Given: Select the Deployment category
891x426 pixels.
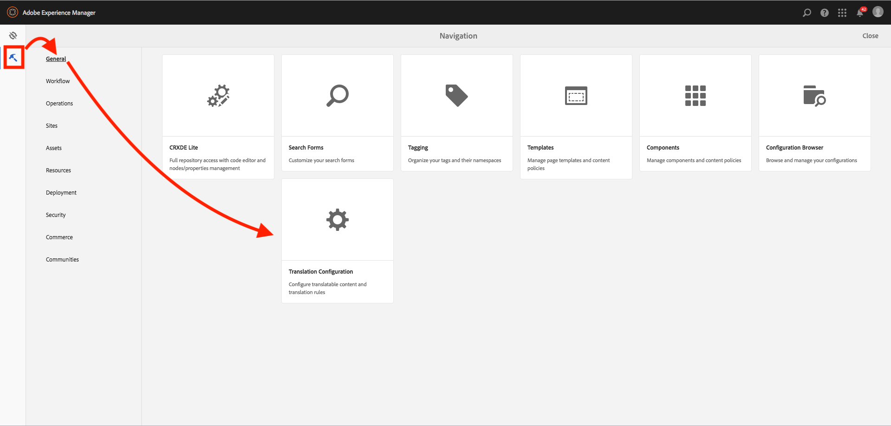Looking at the screenshot, I should point(61,193).
